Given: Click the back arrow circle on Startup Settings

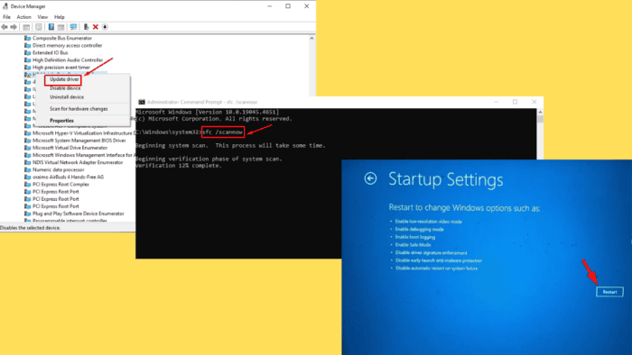Looking at the screenshot, I should (x=370, y=178).
